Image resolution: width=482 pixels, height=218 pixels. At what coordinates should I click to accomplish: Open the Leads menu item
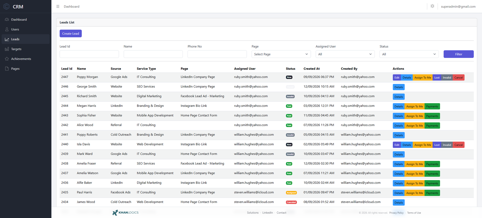point(26,39)
